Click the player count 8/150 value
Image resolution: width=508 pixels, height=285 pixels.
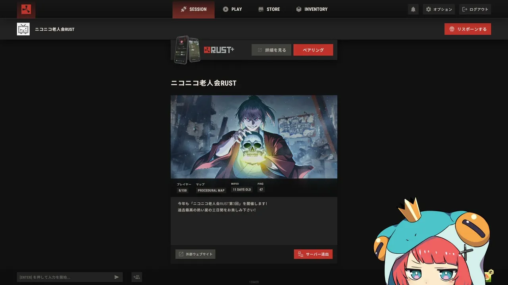coord(183,190)
